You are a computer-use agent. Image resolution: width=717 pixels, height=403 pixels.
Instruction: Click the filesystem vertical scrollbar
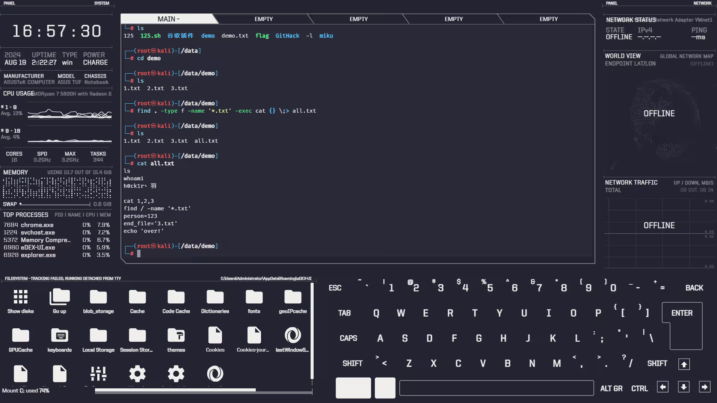click(312, 331)
